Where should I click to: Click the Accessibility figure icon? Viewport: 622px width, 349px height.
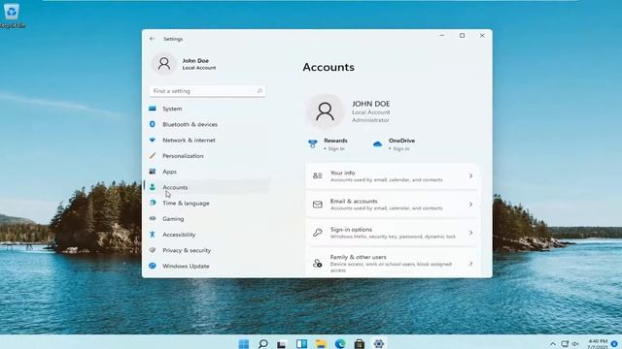pos(153,235)
